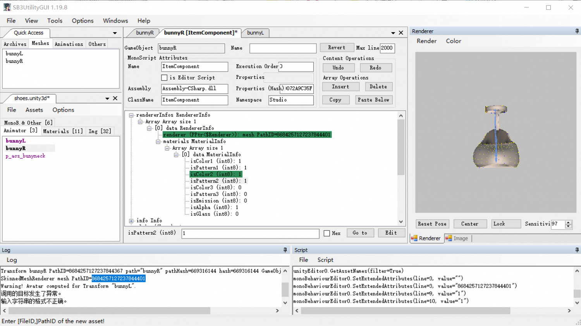Click the Revert button
The height and width of the screenshot is (326, 581).
pos(336,48)
